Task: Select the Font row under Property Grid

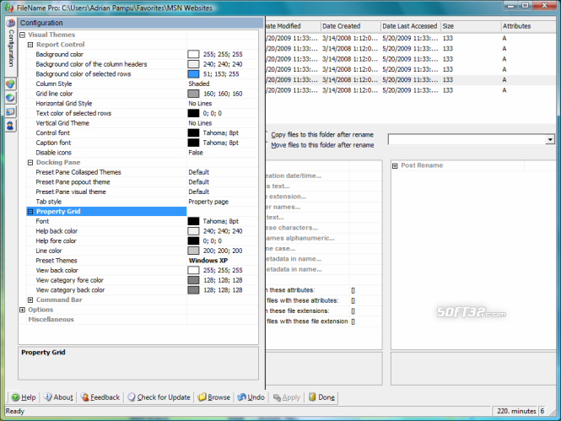Action: click(x=142, y=221)
